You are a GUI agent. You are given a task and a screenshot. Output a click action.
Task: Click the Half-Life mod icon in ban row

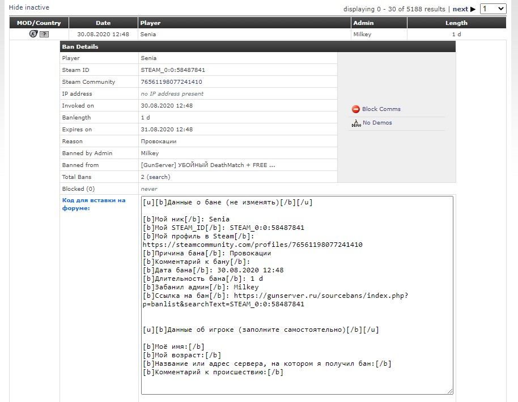pyautogui.click(x=33, y=34)
